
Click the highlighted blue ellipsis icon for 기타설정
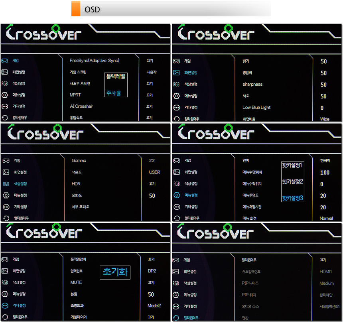coord(5,305)
